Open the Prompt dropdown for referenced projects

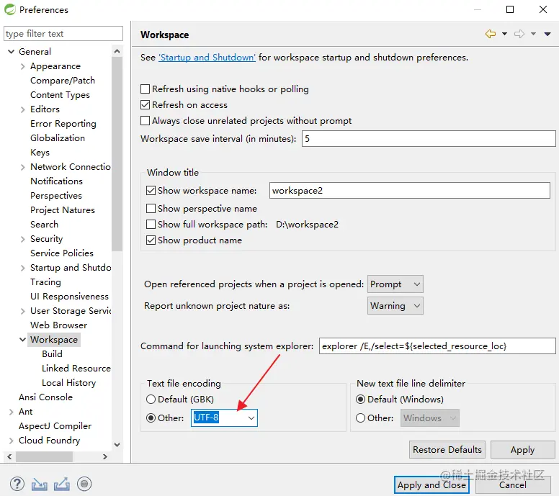[395, 284]
